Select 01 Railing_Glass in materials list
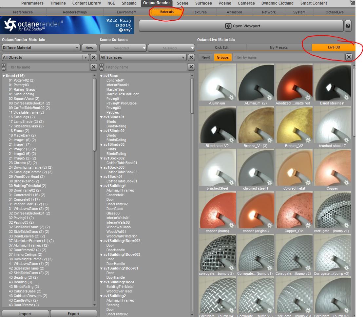This screenshot has width=363, height=317. [x=22, y=89]
